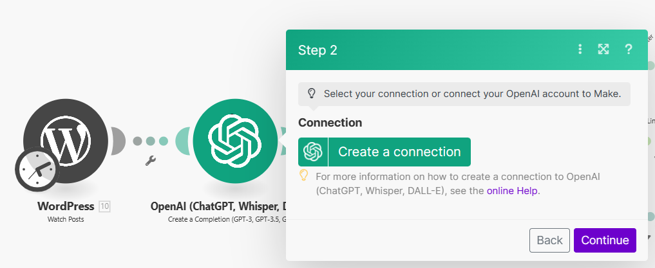
Task: Click the Watch Posts subtitle
Action: coord(66,219)
